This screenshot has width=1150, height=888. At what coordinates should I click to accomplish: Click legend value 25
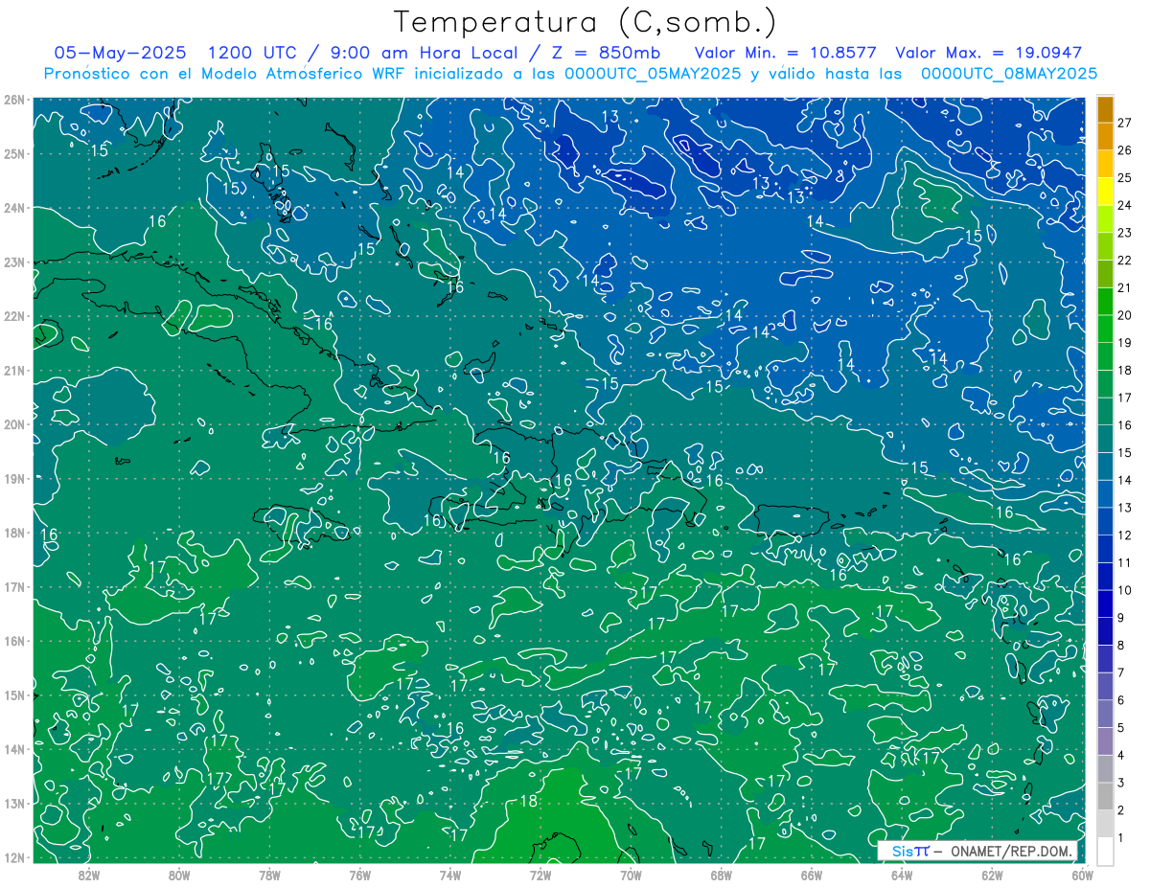[1124, 177]
